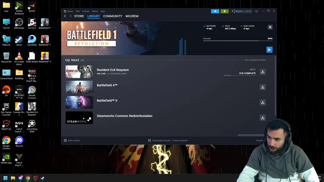Click the question mark help icon
Image resolution: width=324 pixels, height=182 pixels.
[x=232, y=11]
